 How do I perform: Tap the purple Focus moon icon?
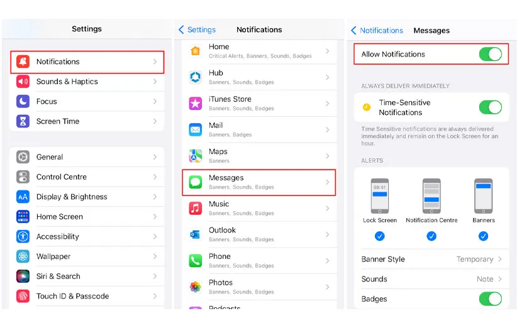[23, 101]
